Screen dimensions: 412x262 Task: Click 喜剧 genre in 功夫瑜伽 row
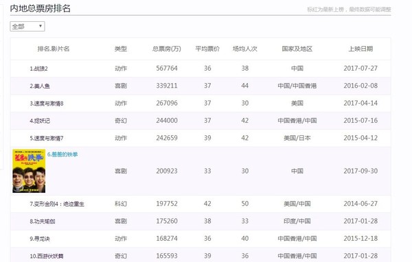tap(121, 221)
